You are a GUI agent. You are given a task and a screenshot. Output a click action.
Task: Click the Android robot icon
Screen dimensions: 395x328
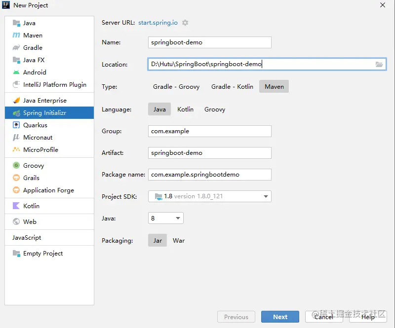[x=16, y=72]
